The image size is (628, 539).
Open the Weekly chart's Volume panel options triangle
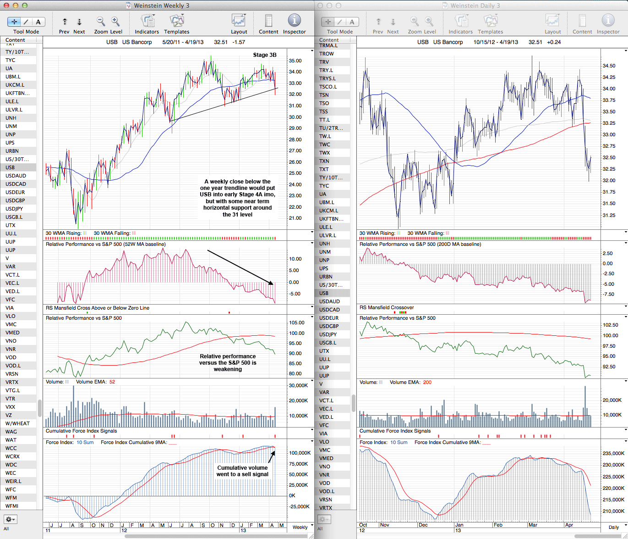coord(312,381)
